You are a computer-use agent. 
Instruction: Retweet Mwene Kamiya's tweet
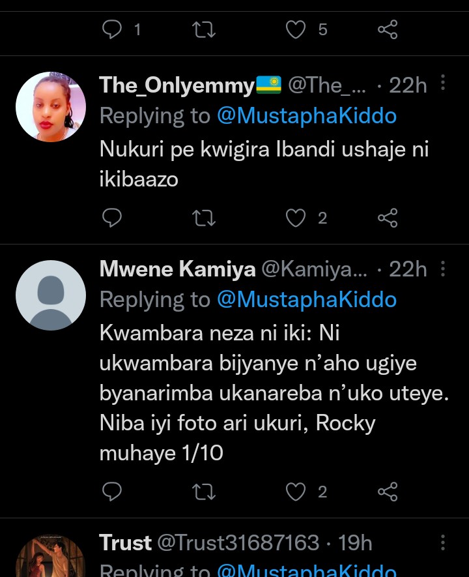205,492
